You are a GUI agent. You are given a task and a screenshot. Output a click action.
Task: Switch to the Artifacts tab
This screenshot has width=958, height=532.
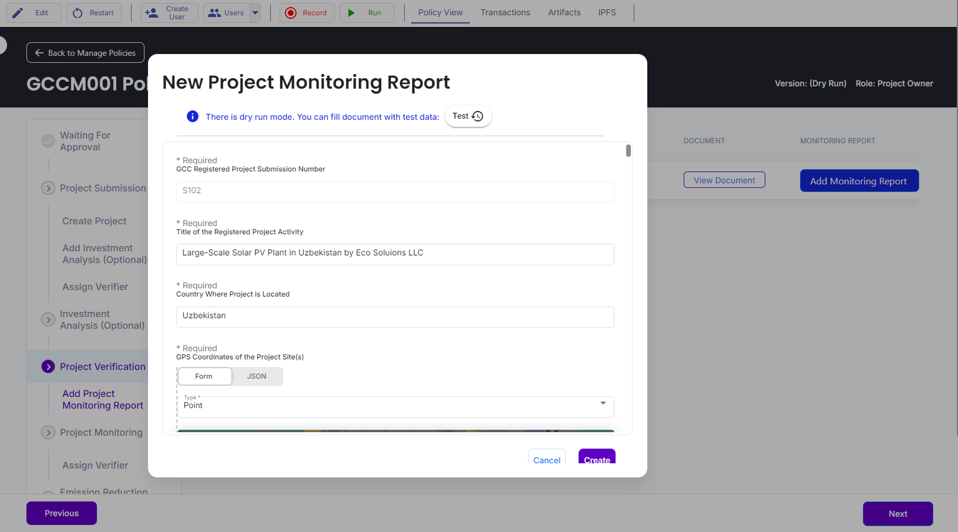point(564,12)
